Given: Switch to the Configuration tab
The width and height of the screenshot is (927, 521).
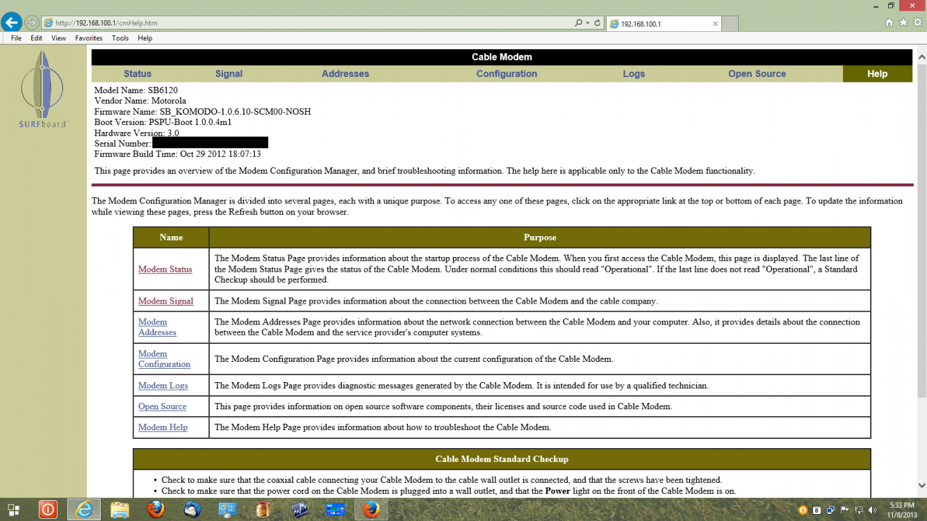Looking at the screenshot, I should [507, 74].
